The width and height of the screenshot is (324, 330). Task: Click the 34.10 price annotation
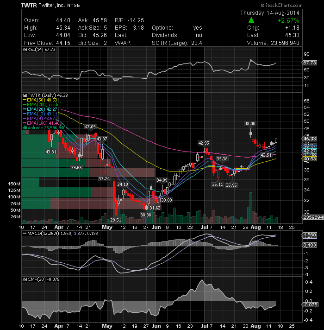[x=123, y=184]
